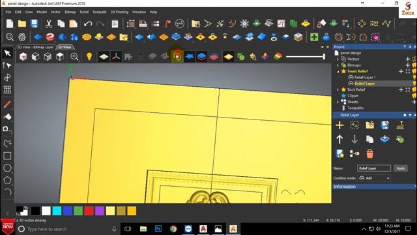Viewport: 417px width, 235px height.
Task: Click the Zoom magnifier in 3D View toolbar
Action: point(74,57)
